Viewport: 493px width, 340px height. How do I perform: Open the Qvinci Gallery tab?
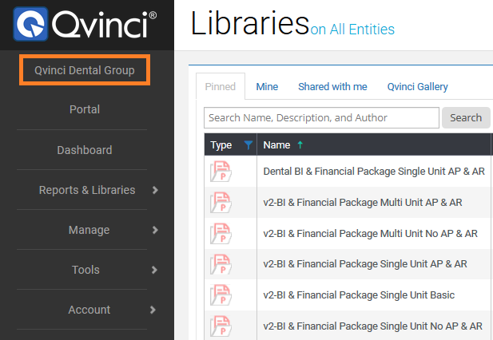point(418,86)
